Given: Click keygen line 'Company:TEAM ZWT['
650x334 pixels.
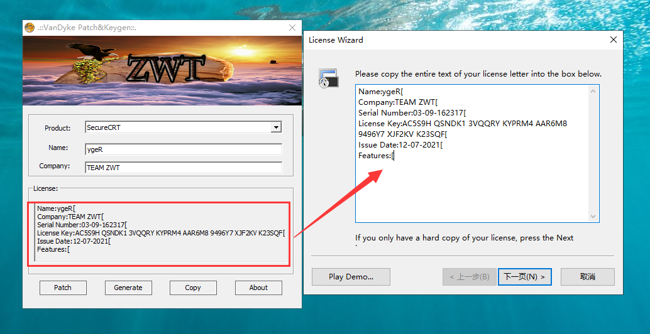Looking at the screenshot, I should click(70, 217).
